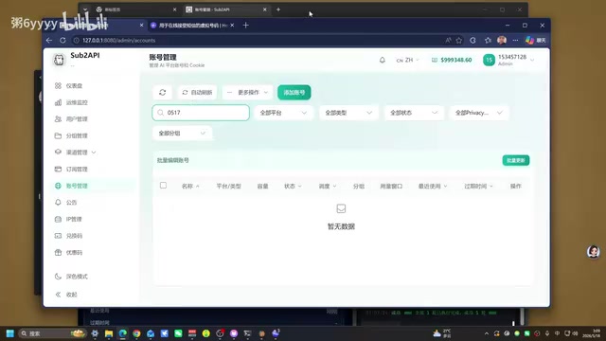Collapse the sidebar with the collapse button
Viewport: 606px width, 341px height.
(x=66, y=295)
